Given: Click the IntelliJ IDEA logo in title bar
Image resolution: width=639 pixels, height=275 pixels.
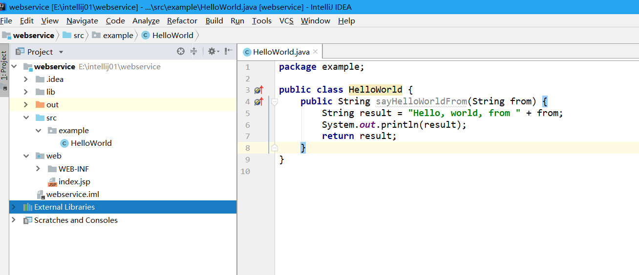Looking at the screenshot, I should click(x=3, y=7).
